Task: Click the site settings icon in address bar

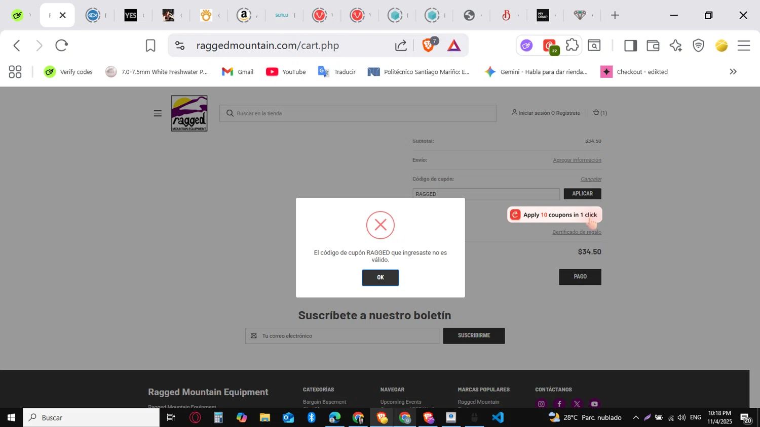Action: click(x=180, y=46)
